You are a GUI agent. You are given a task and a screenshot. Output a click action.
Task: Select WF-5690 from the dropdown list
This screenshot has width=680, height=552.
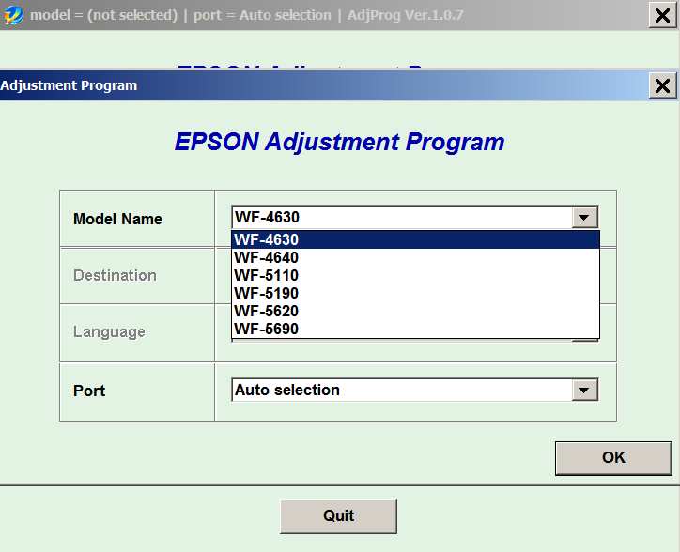415,329
